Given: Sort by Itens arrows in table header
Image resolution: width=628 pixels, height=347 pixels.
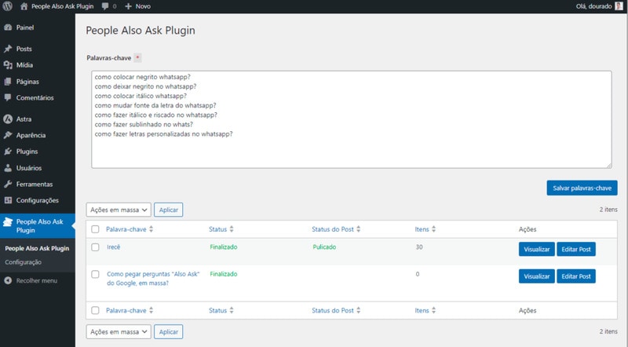Looking at the screenshot, I should coord(434,229).
